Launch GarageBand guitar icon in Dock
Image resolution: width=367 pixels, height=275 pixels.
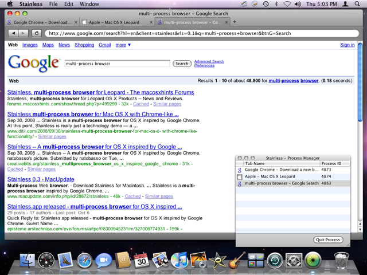pyautogui.click(x=236, y=260)
